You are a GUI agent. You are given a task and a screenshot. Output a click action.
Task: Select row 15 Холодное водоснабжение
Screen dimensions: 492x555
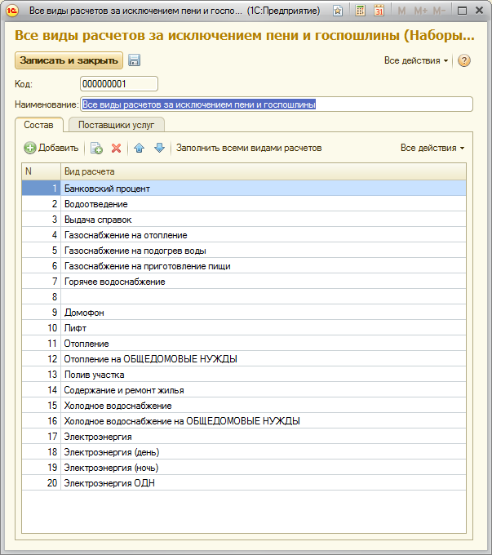coord(244,406)
